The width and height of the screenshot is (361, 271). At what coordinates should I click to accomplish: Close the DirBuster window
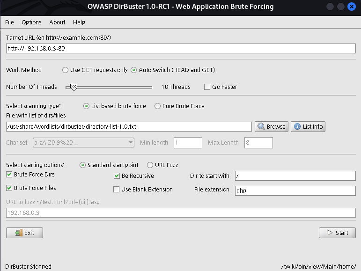[352, 7]
